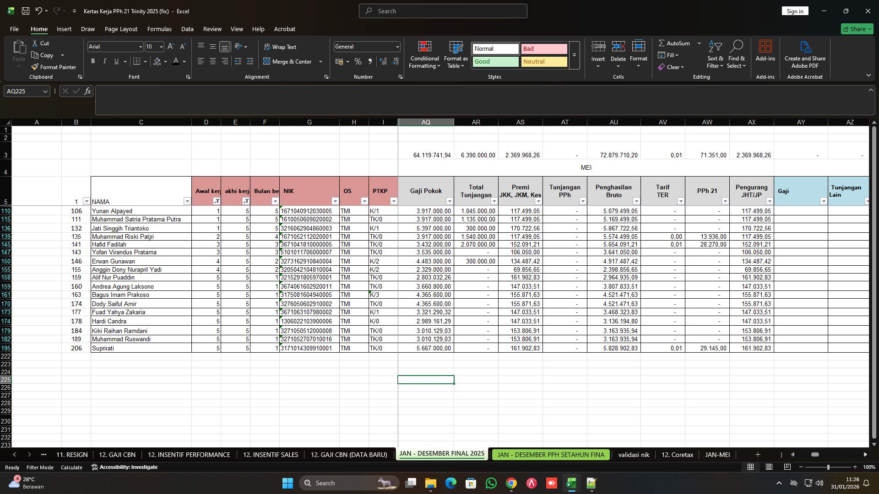The width and height of the screenshot is (879, 494).
Task: Toggle bold formatting
Action: 92,61
